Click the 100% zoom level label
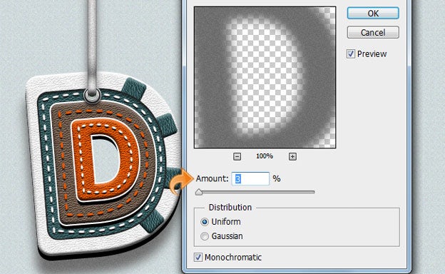Screen dimensions: 445x274 pyautogui.click(x=265, y=156)
